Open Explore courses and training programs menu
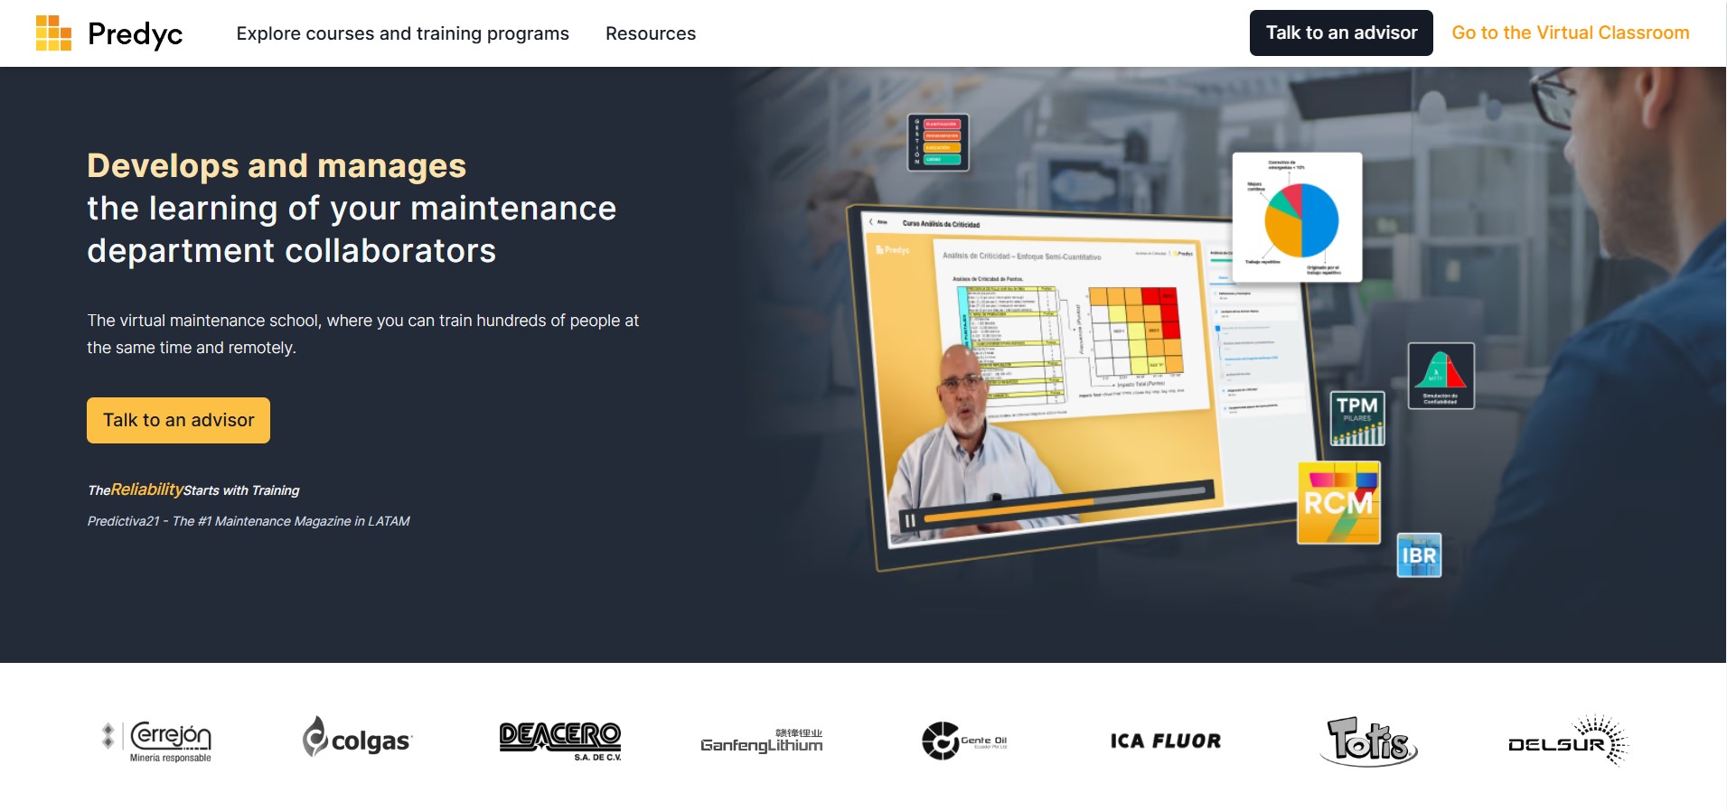The height and width of the screenshot is (811, 1727). tap(402, 33)
